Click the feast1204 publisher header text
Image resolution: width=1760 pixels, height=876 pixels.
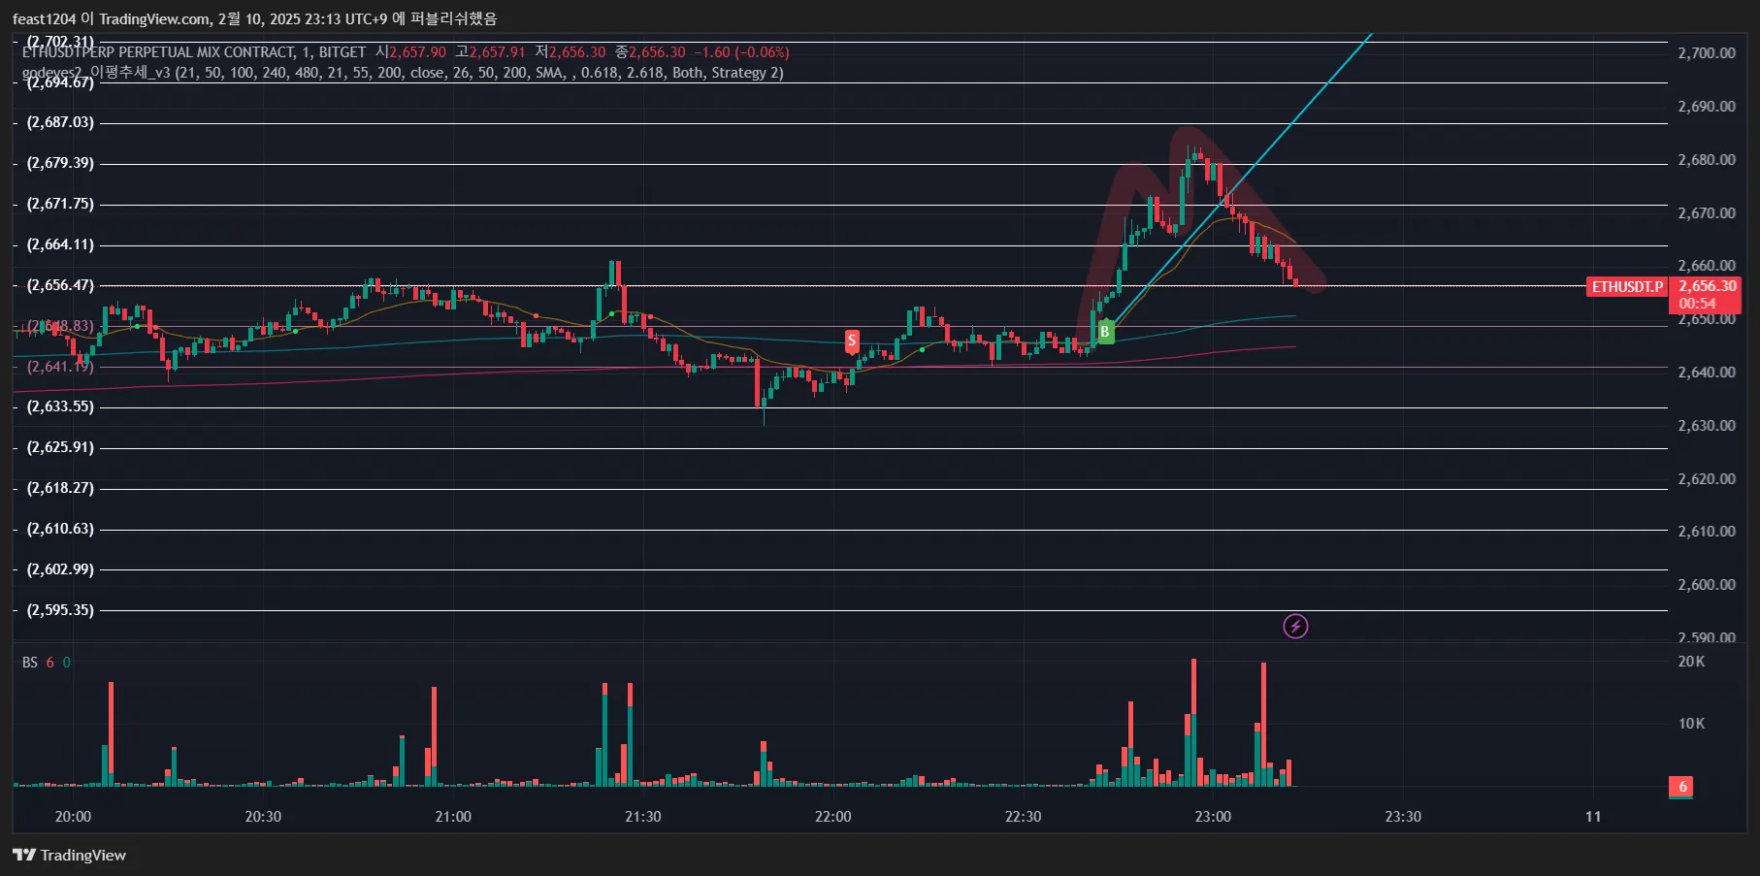254,18
